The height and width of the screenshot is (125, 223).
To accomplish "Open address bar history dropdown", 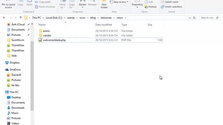I will (190, 18).
